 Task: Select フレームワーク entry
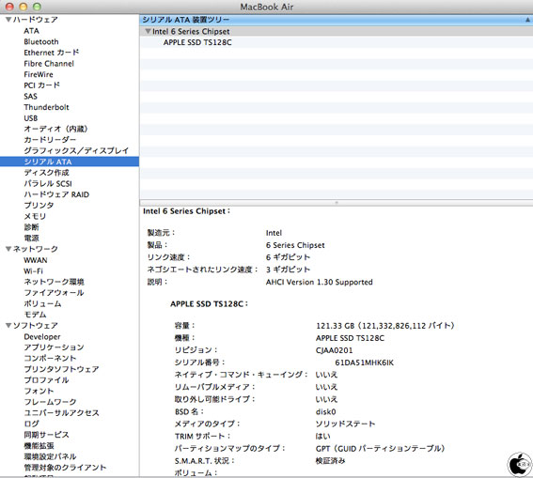[50, 402]
